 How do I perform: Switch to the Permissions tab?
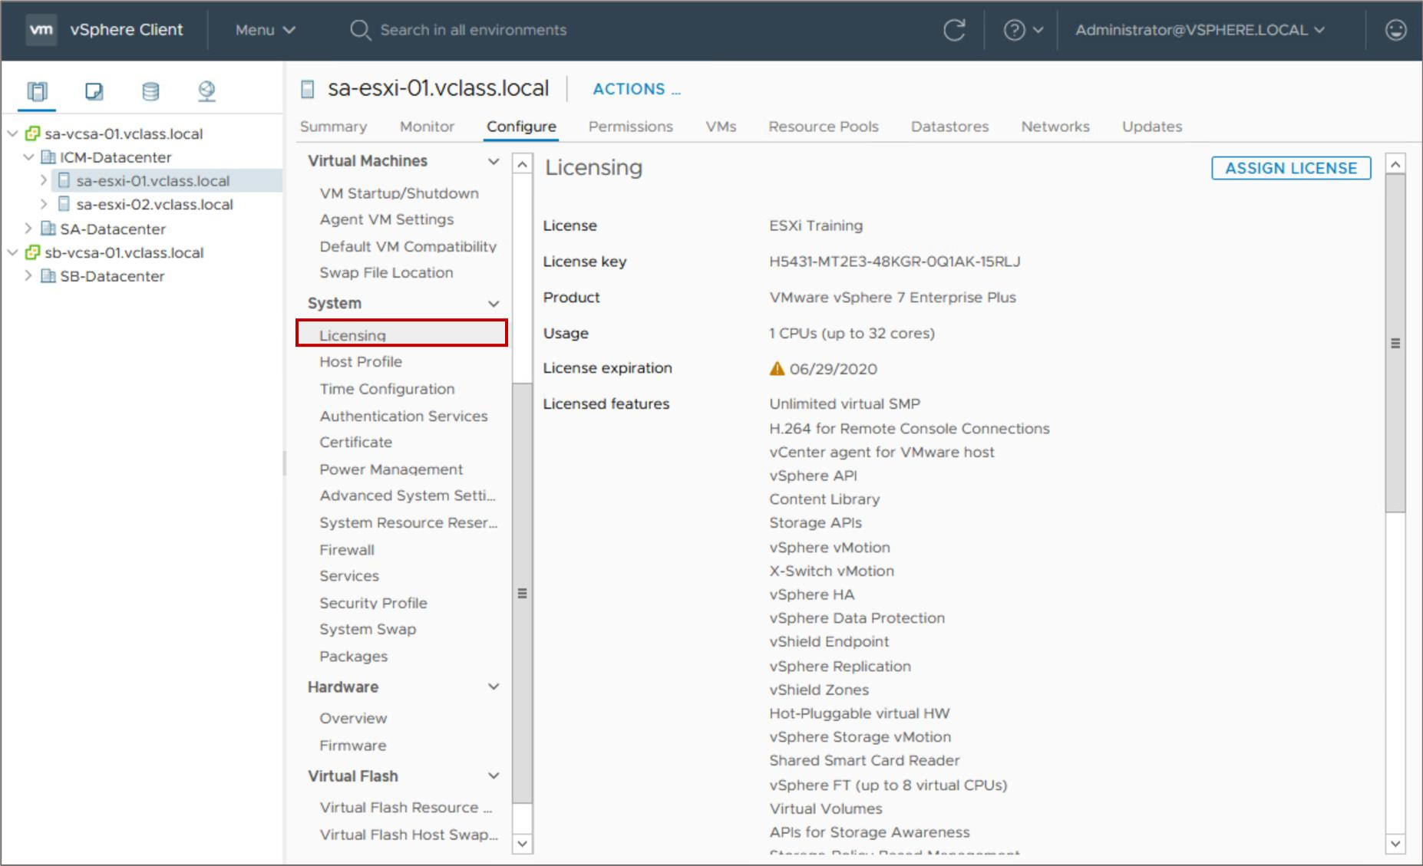tap(630, 127)
